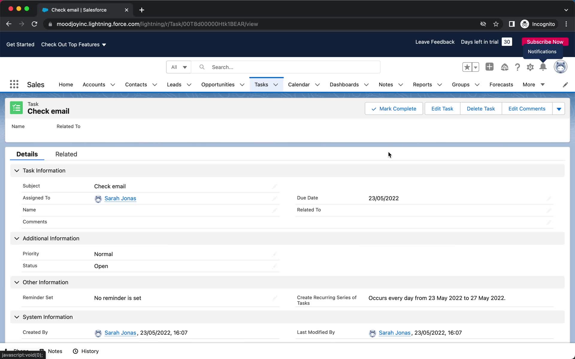Edit the Comments field pencil icon
575x359 pixels.
[549, 222]
